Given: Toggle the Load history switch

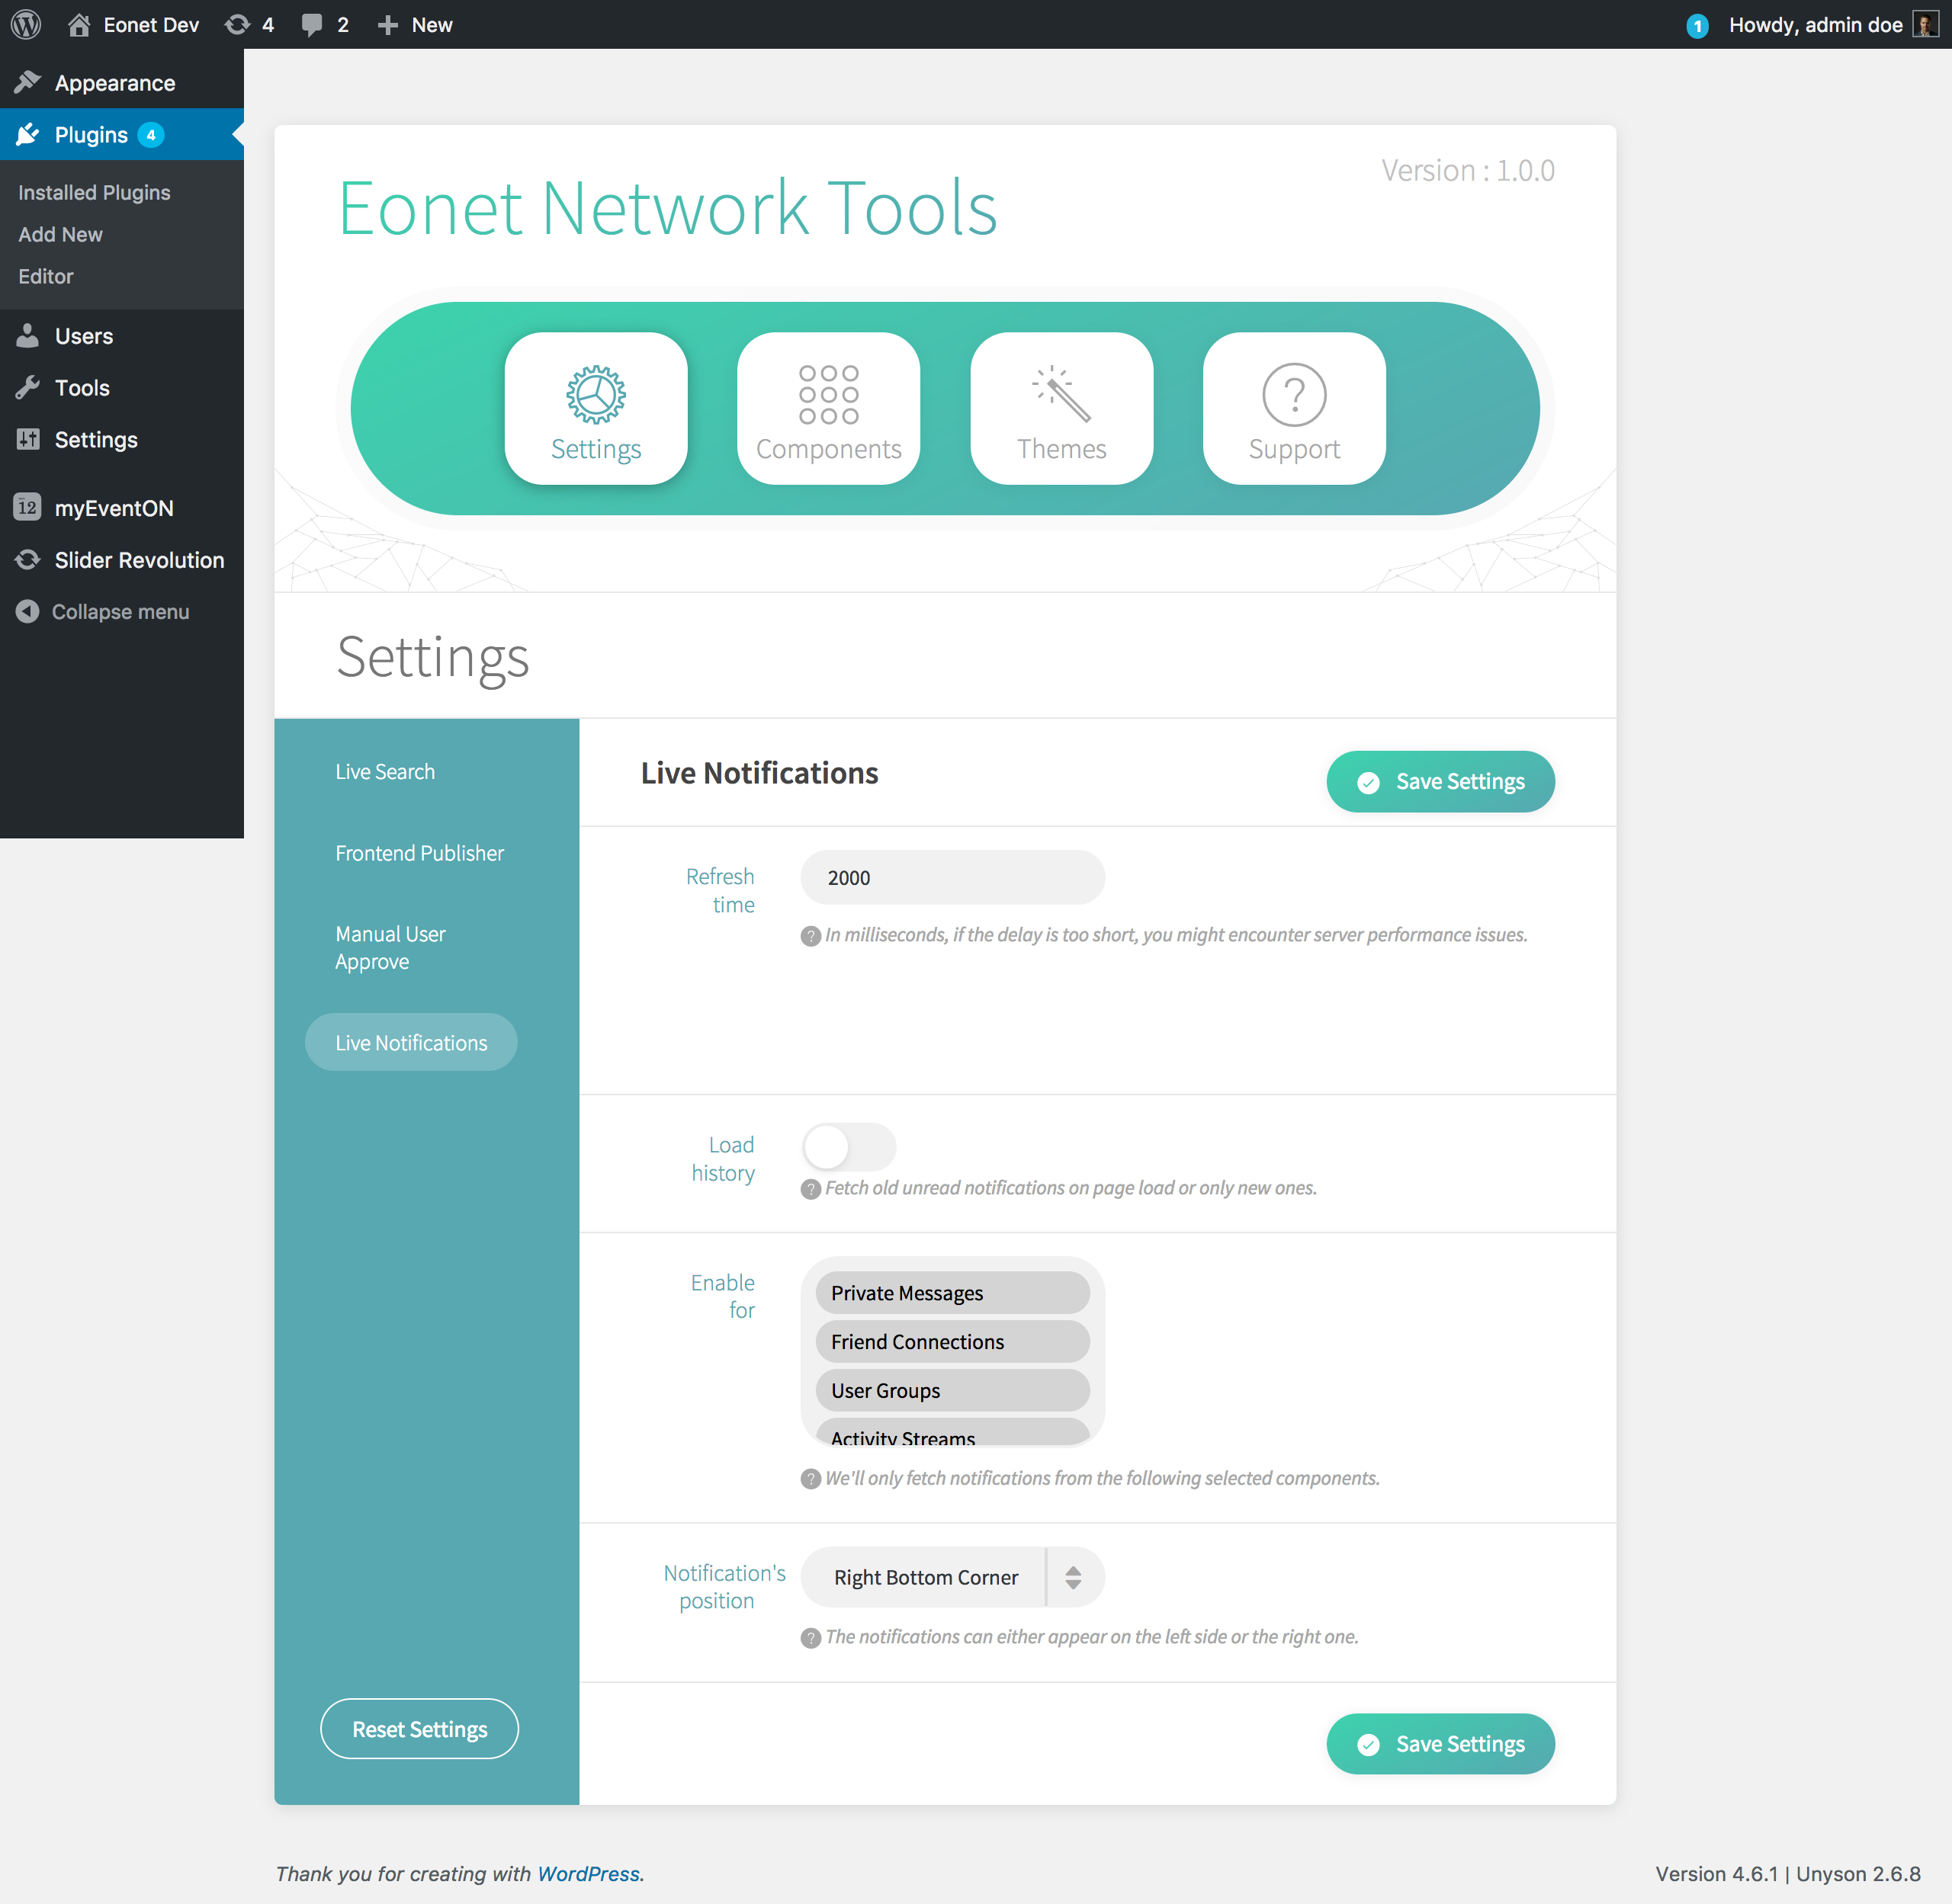Looking at the screenshot, I should [849, 1146].
